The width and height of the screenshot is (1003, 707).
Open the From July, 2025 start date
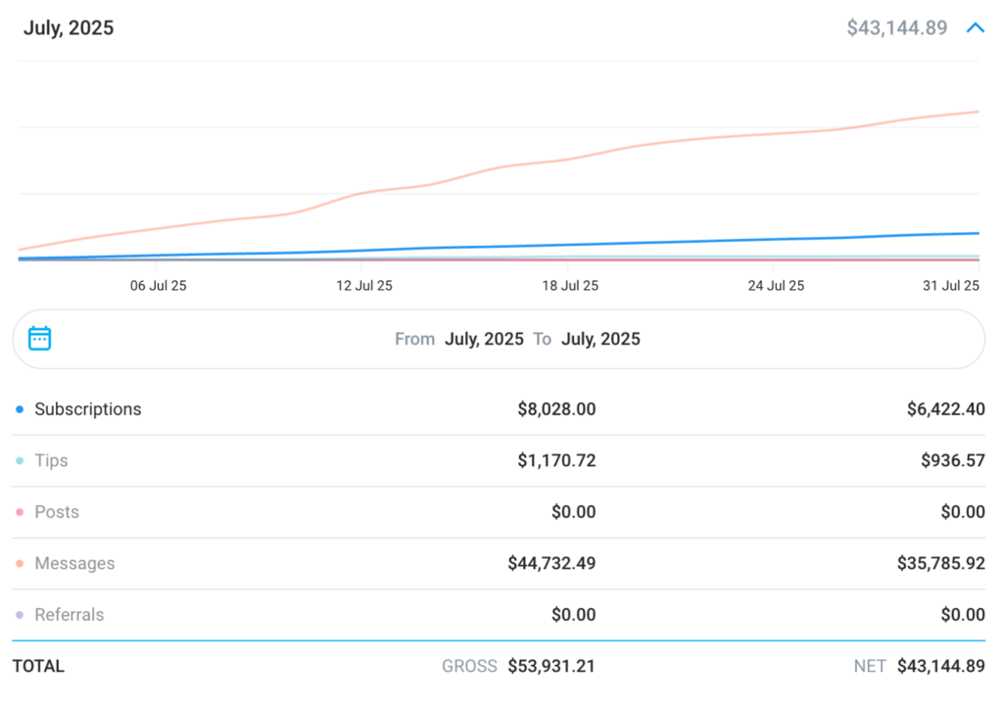[484, 339]
